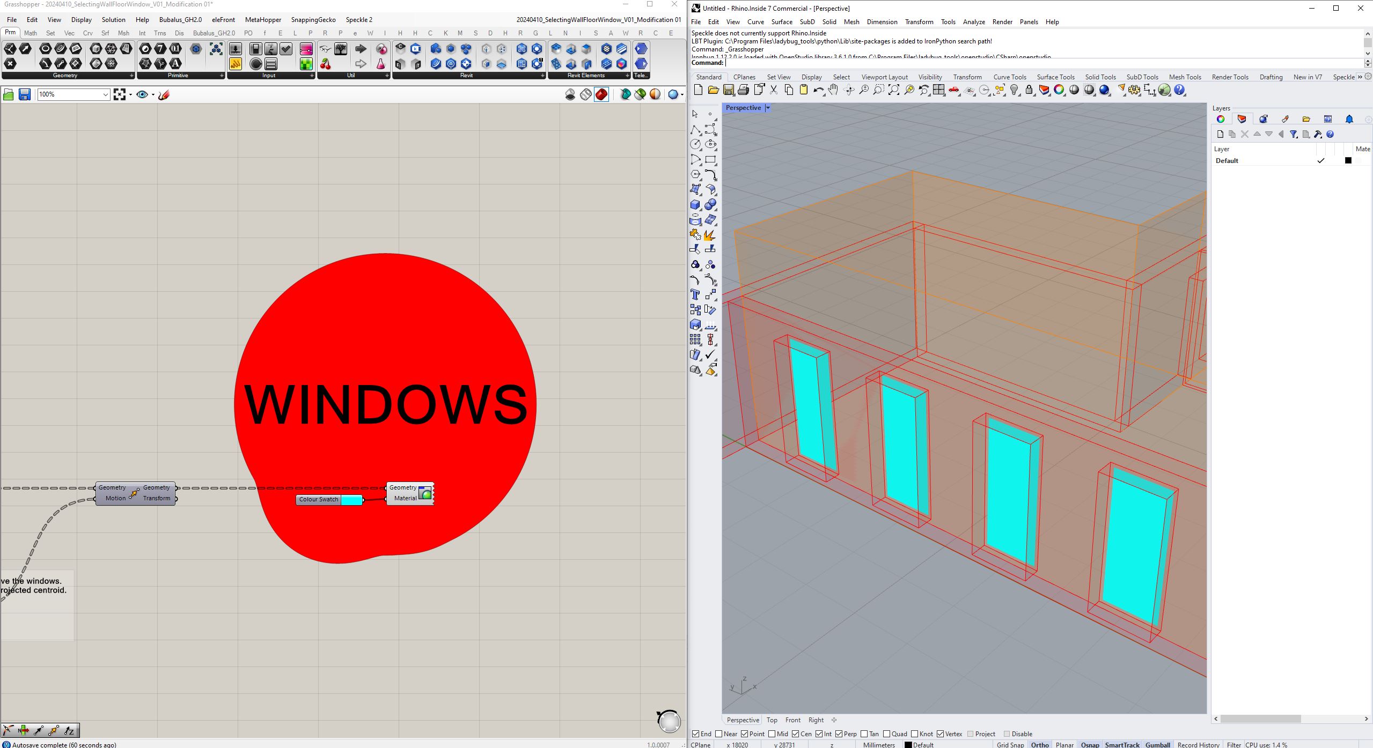Click the Zoom Extents icon in Grasshopper

click(120, 95)
